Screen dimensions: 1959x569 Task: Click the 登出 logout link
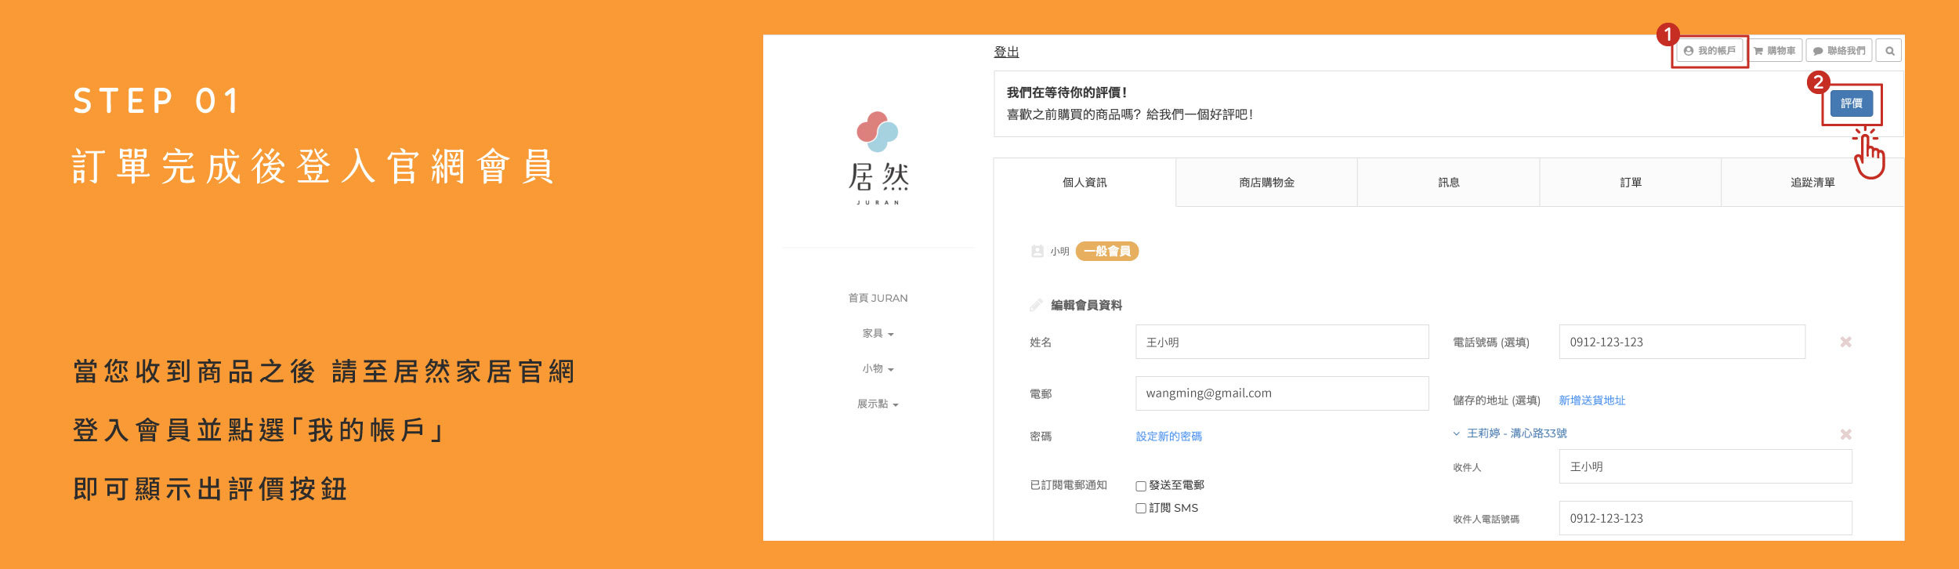point(1006,52)
